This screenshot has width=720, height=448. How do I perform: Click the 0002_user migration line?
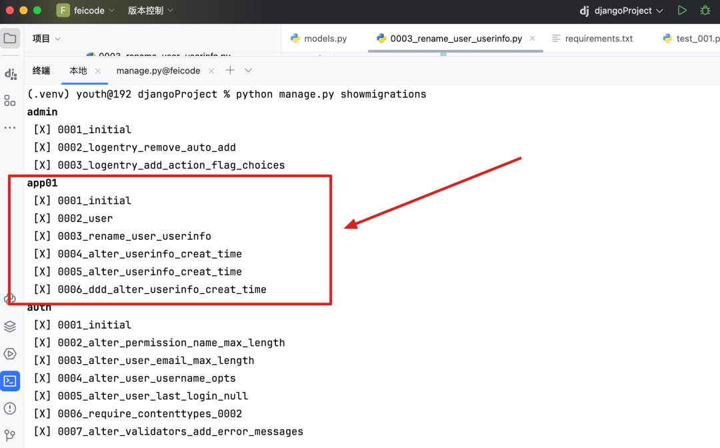coord(73,219)
